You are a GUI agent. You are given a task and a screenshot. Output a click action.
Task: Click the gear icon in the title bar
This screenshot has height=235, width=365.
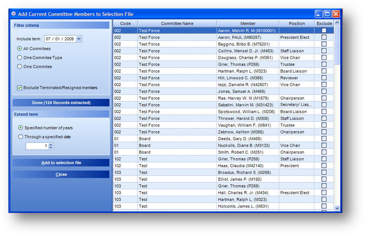(x=14, y=14)
